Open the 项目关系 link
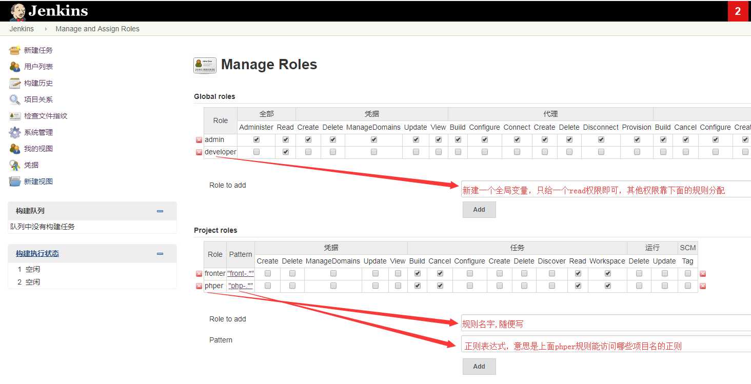The height and width of the screenshot is (384, 751). pyautogui.click(x=38, y=99)
